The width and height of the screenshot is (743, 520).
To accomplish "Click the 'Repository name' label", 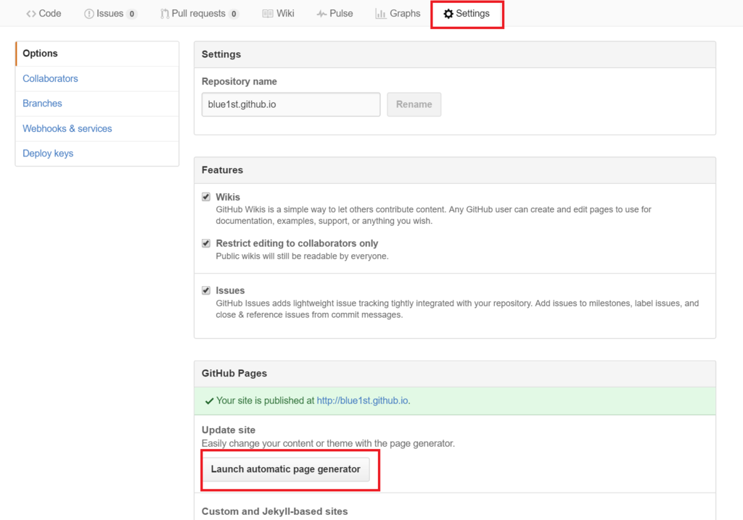I will (x=239, y=81).
